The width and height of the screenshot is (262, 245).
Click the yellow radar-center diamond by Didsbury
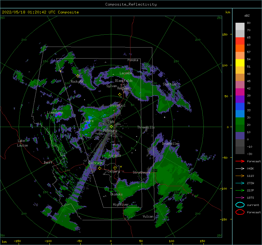[111, 127]
